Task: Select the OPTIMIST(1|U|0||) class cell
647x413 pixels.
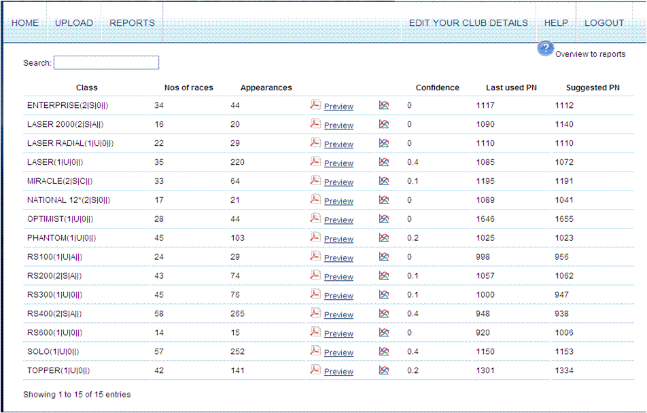Action: [x=60, y=219]
